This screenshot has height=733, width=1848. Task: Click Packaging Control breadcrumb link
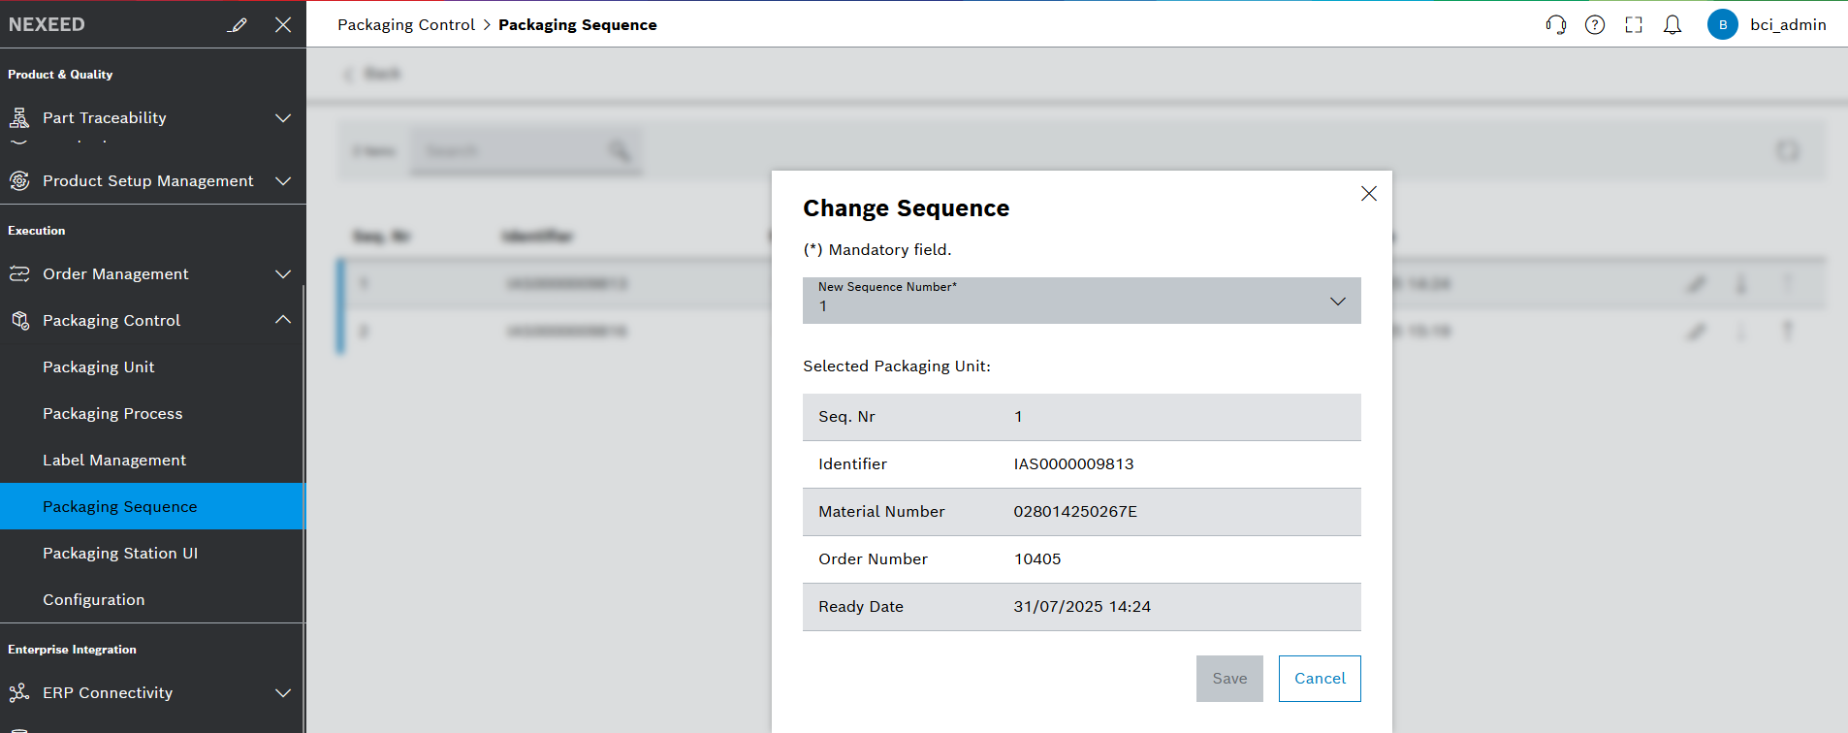[x=406, y=25]
